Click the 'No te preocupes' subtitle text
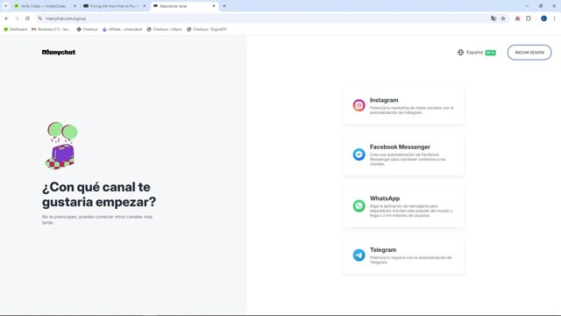Image resolution: width=561 pixels, height=316 pixels. (97, 219)
